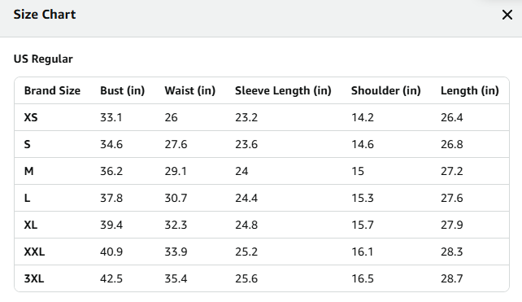Click bust value 36.2 for M
The image size is (522, 302).
(x=111, y=171)
